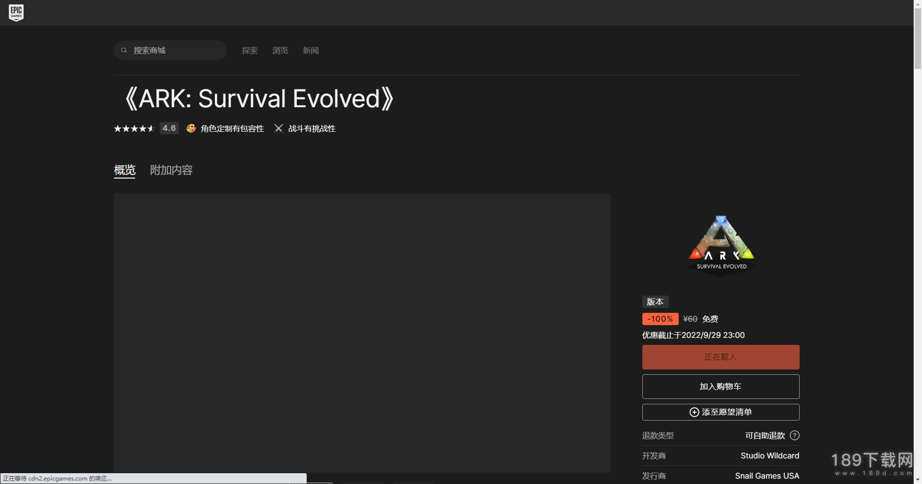Click the scrollbar up arrow

coord(918,4)
